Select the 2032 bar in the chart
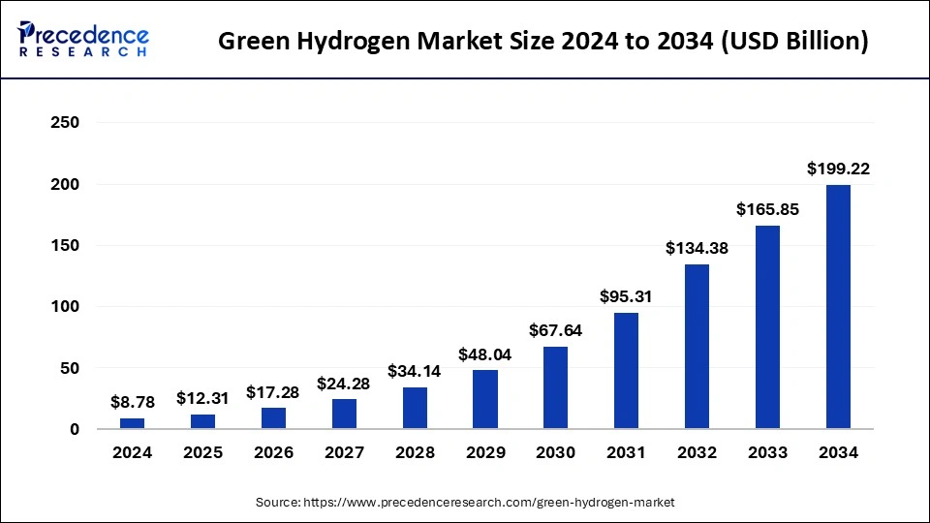Screen dimensions: 930x523 [697, 347]
